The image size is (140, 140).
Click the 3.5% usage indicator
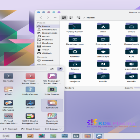coord(6,136)
